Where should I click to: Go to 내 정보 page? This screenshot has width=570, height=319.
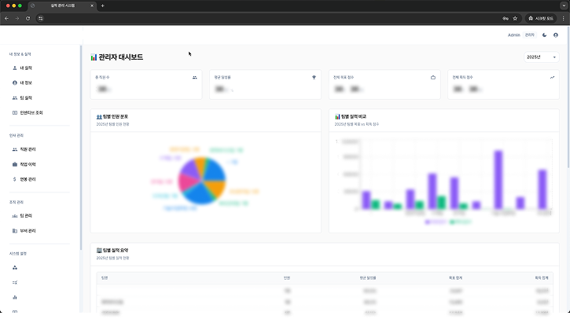[x=24, y=82]
